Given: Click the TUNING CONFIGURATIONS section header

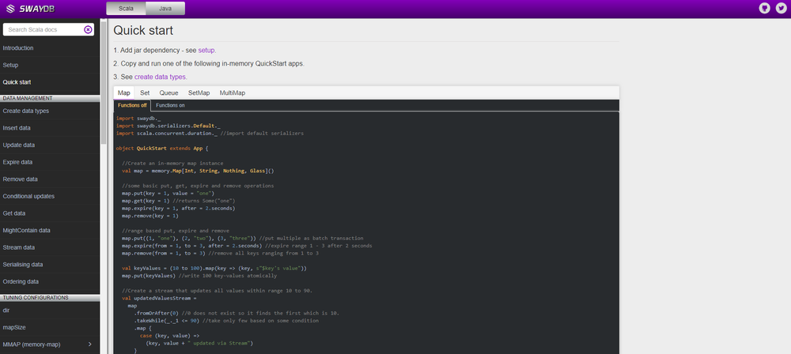Looking at the screenshot, I should coord(50,298).
